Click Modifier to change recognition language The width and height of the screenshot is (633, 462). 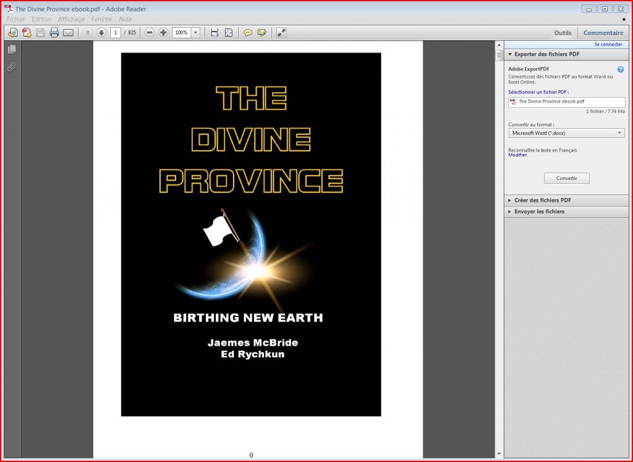[x=517, y=155]
